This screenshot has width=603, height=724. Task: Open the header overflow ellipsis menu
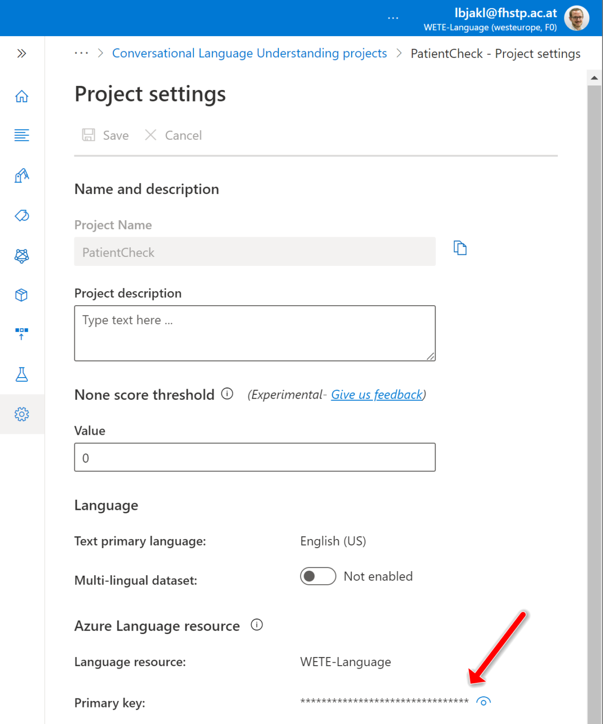393,19
